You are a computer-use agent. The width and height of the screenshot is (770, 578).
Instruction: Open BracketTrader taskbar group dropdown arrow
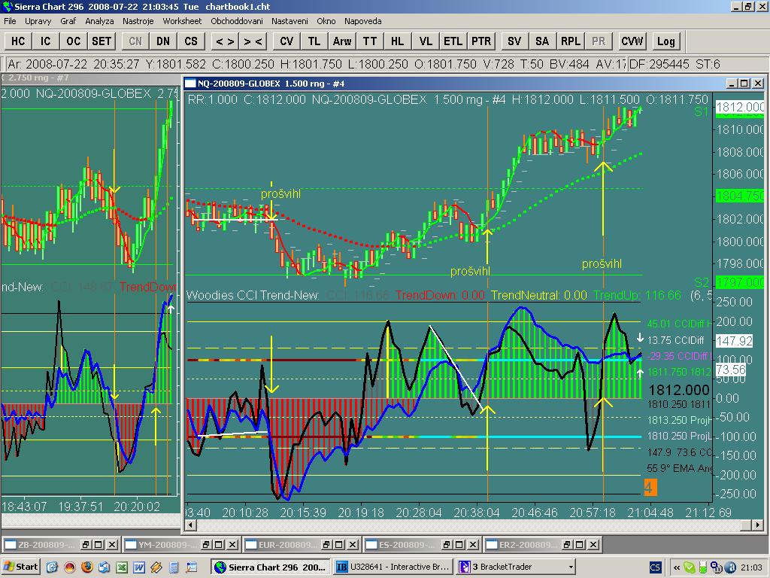coord(571,567)
